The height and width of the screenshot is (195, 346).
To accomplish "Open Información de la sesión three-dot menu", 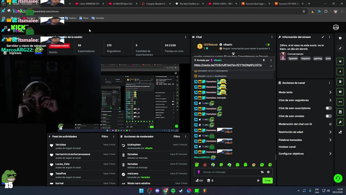I will (185, 37).
